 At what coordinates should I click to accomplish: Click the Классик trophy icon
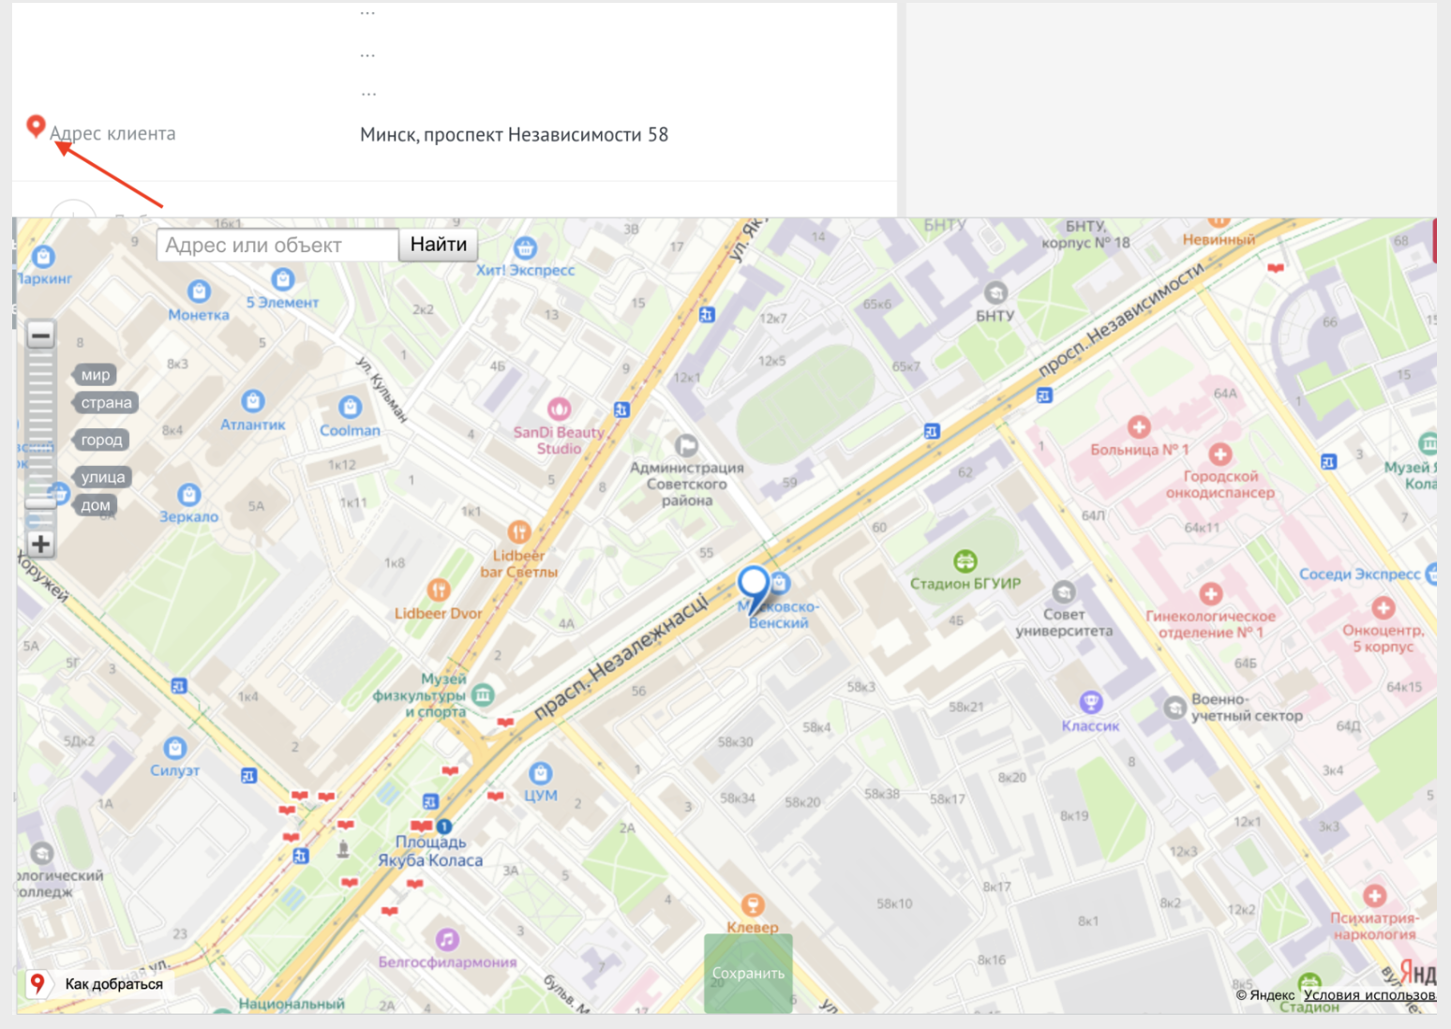coord(1090,702)
